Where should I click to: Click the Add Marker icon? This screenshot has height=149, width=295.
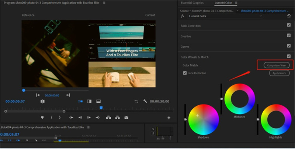point(42,118)
